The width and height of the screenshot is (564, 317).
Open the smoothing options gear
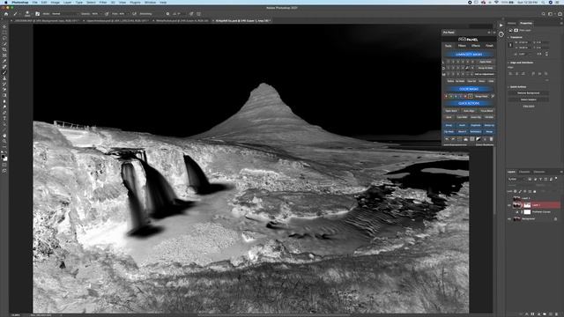[167, 14]
